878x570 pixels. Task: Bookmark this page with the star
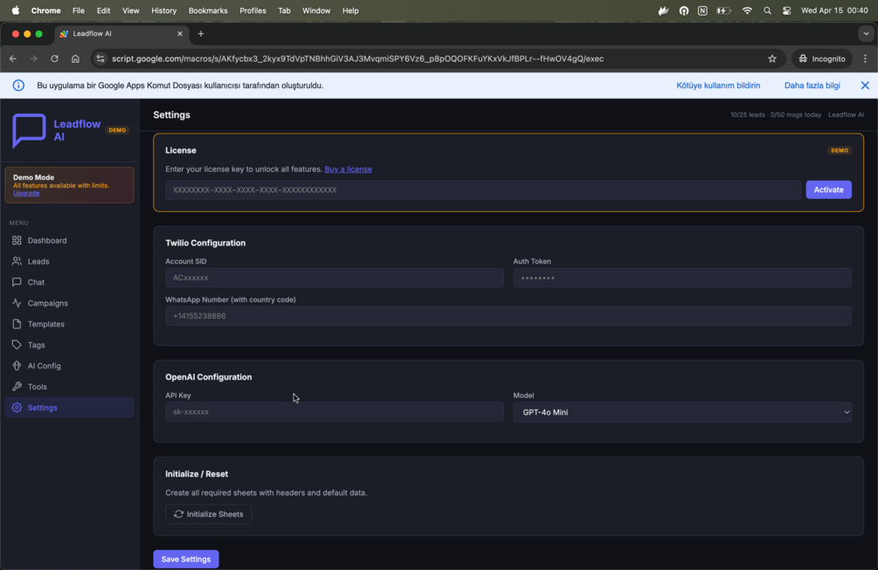(x=772, y=58)
